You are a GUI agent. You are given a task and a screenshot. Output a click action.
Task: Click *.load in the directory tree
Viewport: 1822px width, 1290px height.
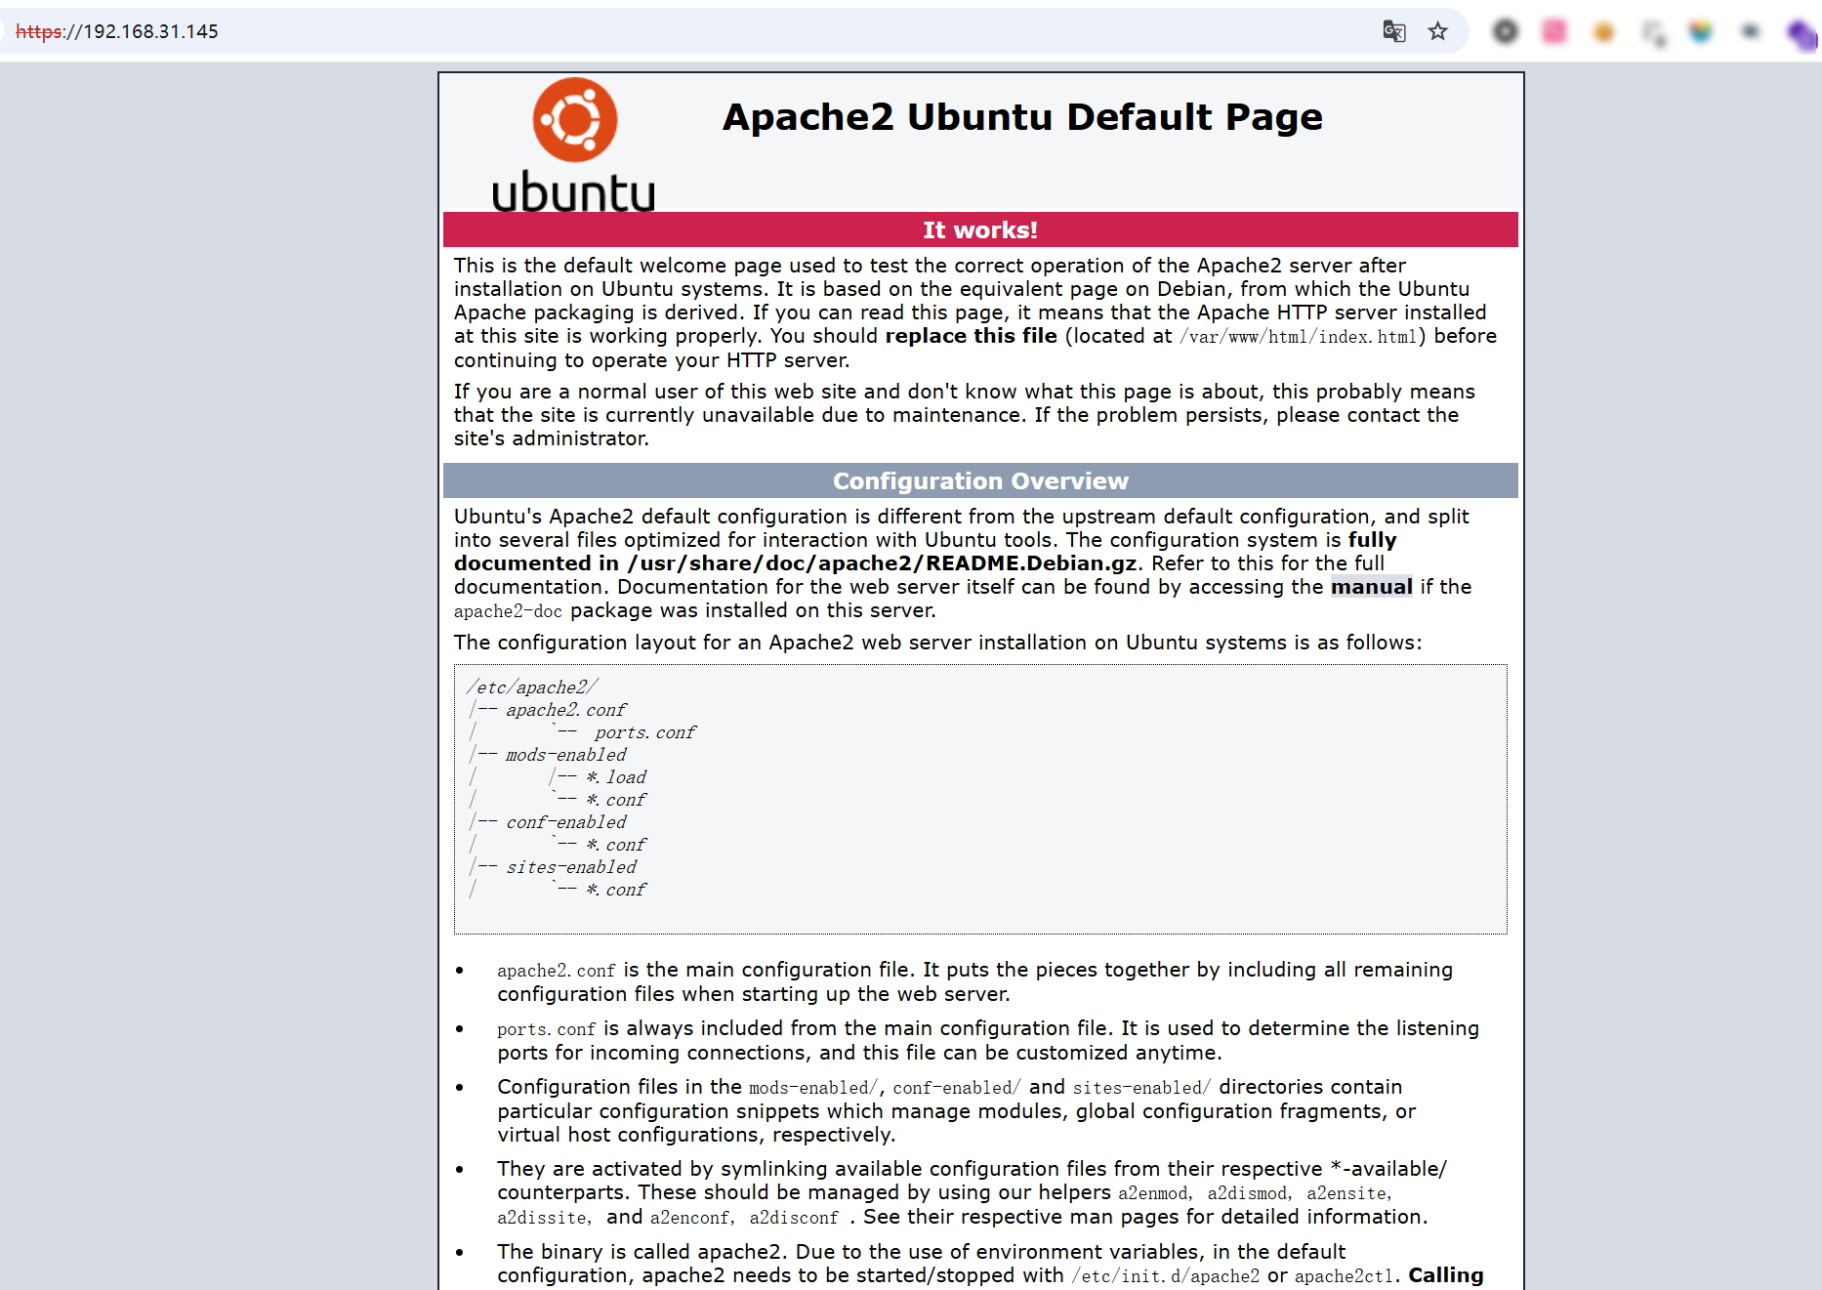616,777
